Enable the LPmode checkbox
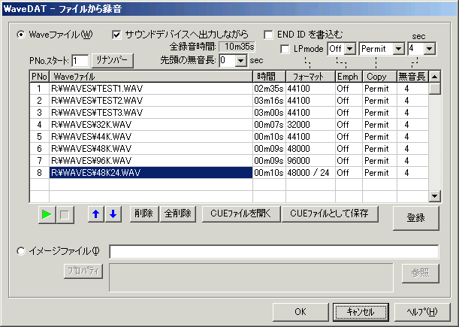Viewport: 459px width, 327px height. 285,49
